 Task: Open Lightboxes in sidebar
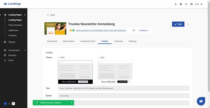pos(13,30)
